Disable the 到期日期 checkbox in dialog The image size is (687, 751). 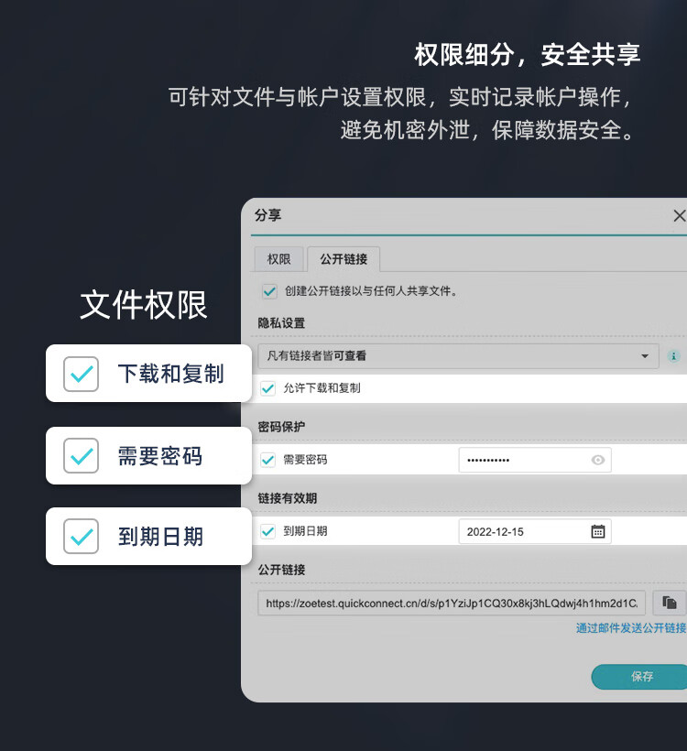(x=268, y=531)
